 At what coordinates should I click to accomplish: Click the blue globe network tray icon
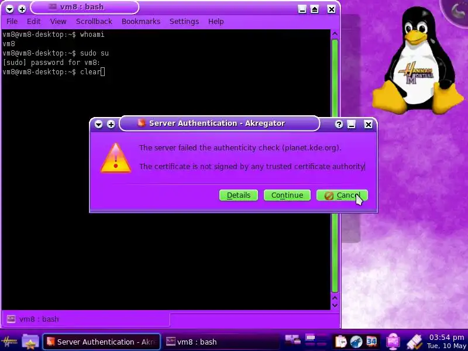[356, 342]
